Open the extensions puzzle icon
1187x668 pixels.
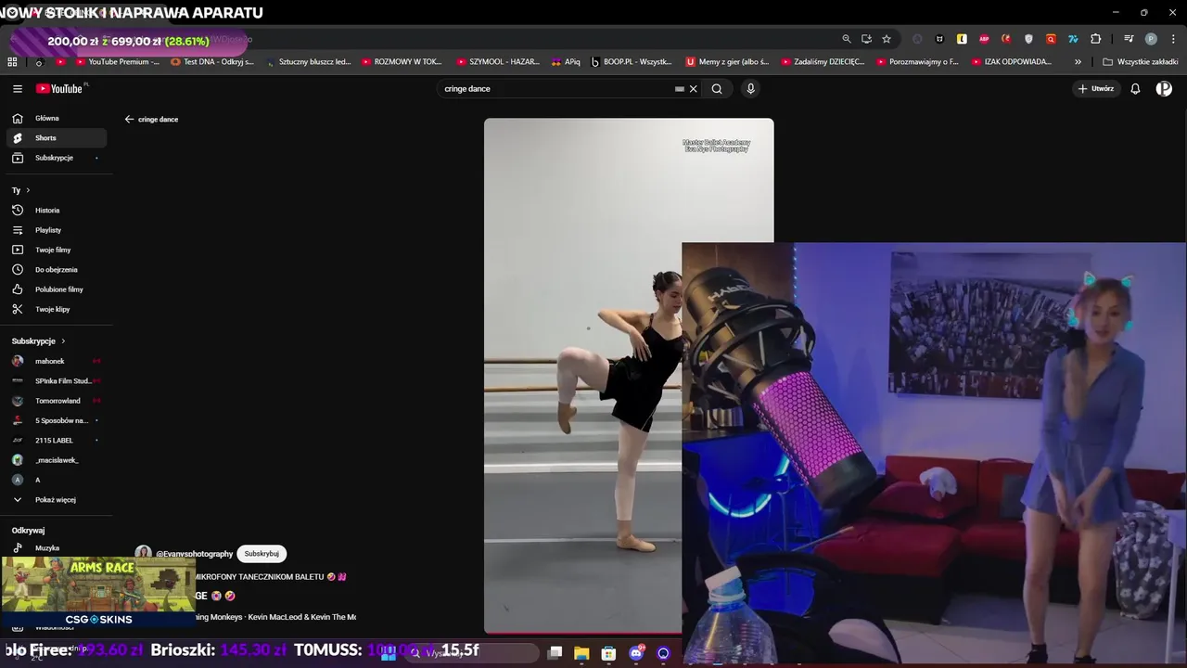(1096, 39)
